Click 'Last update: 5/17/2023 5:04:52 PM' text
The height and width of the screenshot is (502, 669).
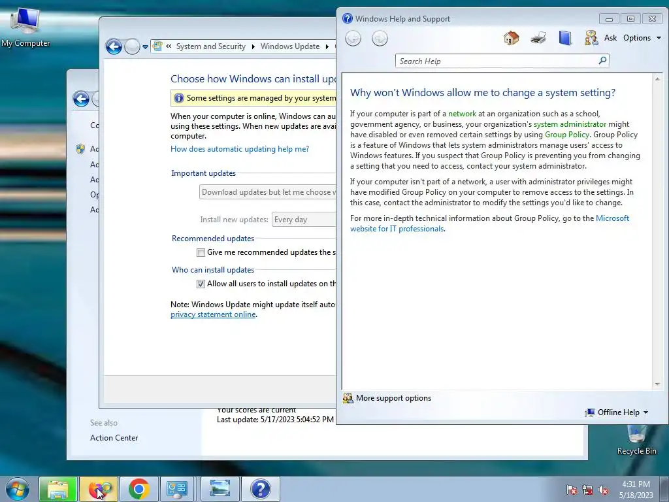point(275,420)
